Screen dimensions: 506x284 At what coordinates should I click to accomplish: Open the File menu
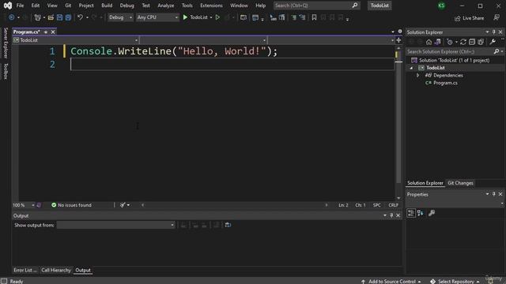(x=20, y=6)
